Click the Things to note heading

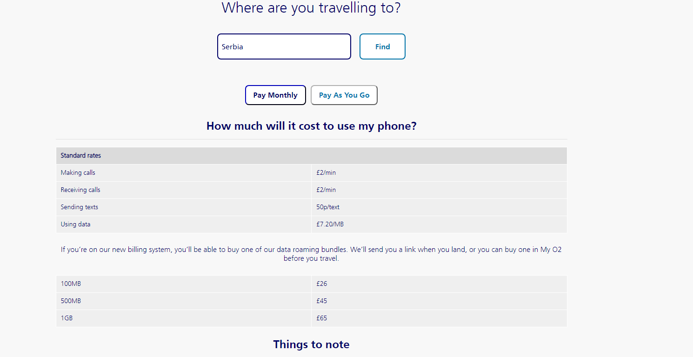coord(311,344)
